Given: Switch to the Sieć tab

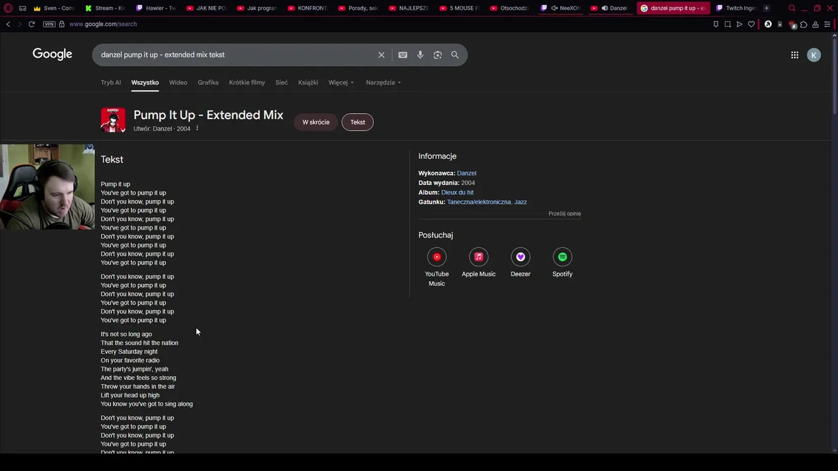Looking at the screenshot, I should point(282,82).
